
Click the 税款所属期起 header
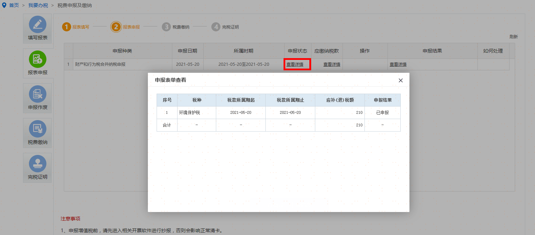pos(241,100)
